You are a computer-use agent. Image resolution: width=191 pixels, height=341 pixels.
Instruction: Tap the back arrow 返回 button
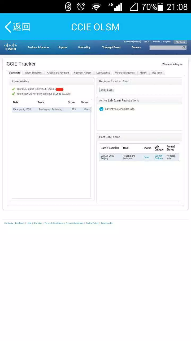[x=17, y=27]
